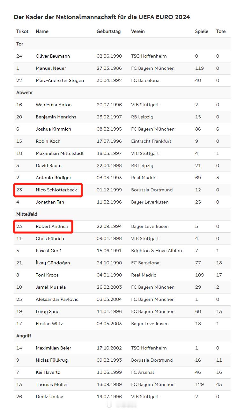Click the heading about UEFA EURO 2024 squad

tap(102, 17)
